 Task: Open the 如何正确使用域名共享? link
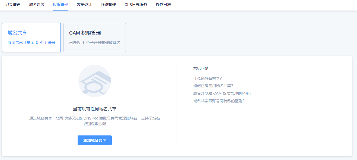[x=213, y=86]
